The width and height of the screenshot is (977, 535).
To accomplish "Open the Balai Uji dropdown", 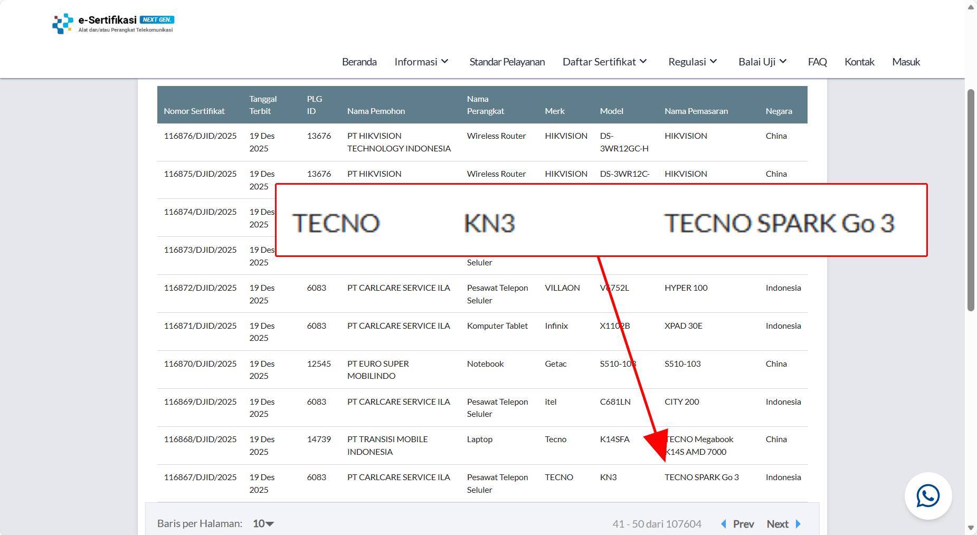I will coord(762,61).
